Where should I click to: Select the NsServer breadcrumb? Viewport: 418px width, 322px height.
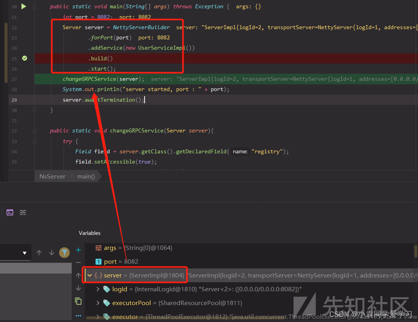52,176
